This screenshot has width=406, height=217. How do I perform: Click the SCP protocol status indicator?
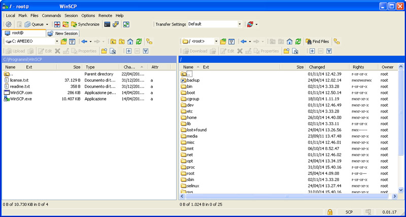[349, 212]
